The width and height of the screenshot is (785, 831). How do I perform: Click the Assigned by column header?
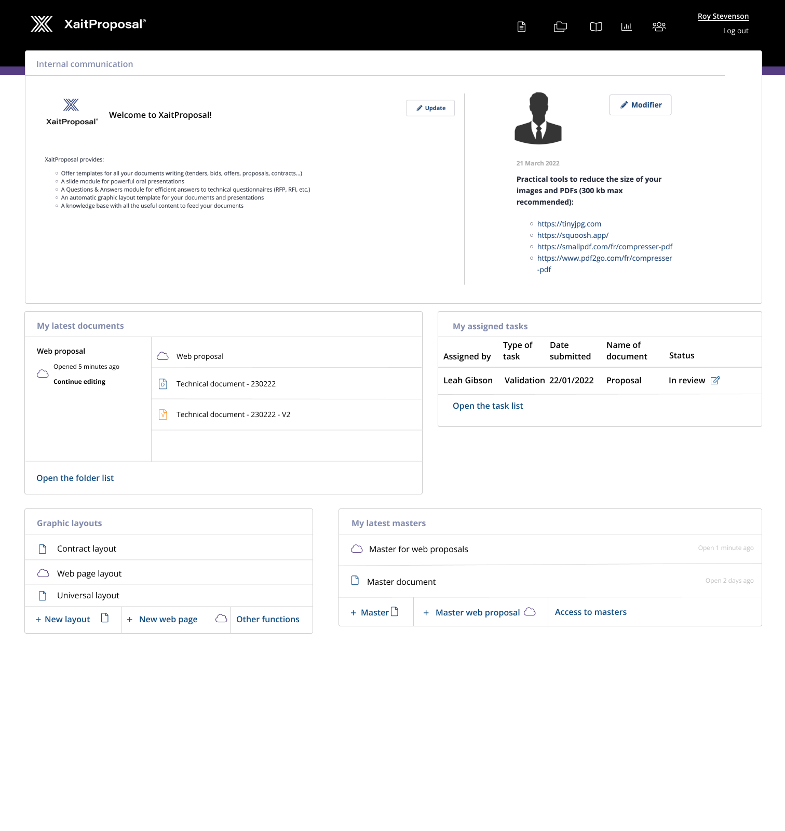pyautogui.click(x=467, y=356)
